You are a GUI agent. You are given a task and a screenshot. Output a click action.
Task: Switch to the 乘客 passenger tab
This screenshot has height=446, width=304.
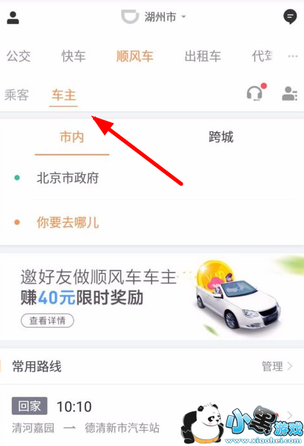(17, 95)
